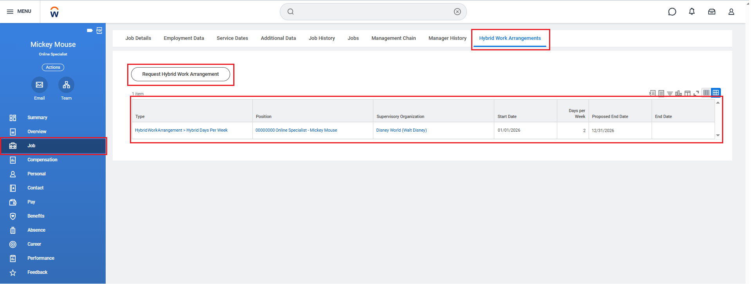The image size is (751, 284).
Task: Click the table scroll down arrow
Action: click(x=718, y=135)
